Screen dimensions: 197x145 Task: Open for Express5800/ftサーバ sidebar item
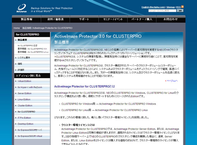pos(32,130)
